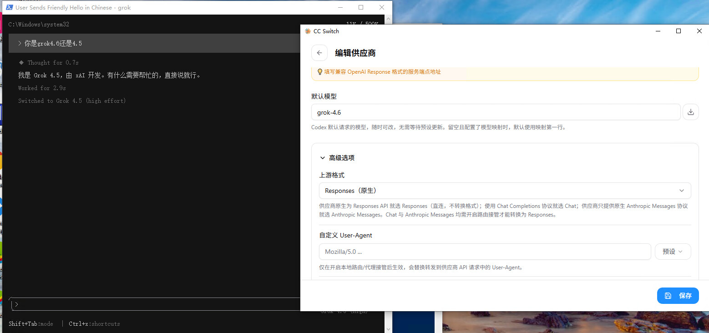Click the PowerShell icon in the grok terminal title bar
The height and width of the screenshot is (333, 709).
pyautogui.click(x=9, y=7)
